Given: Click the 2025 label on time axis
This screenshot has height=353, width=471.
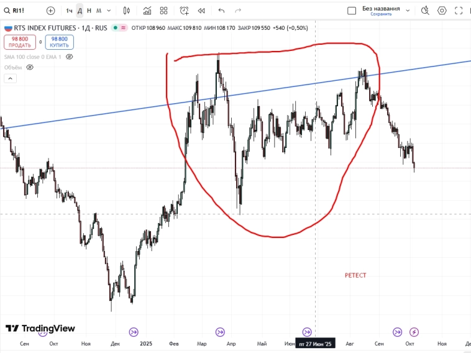Looking at the screenshot, I should pyautogui.click(x=146, y=344).
